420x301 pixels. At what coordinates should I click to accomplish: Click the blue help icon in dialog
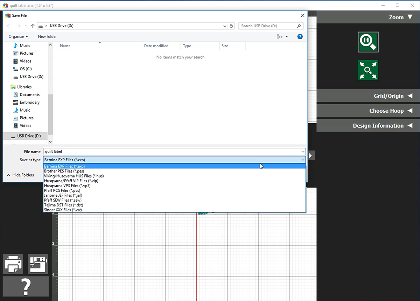300,36
